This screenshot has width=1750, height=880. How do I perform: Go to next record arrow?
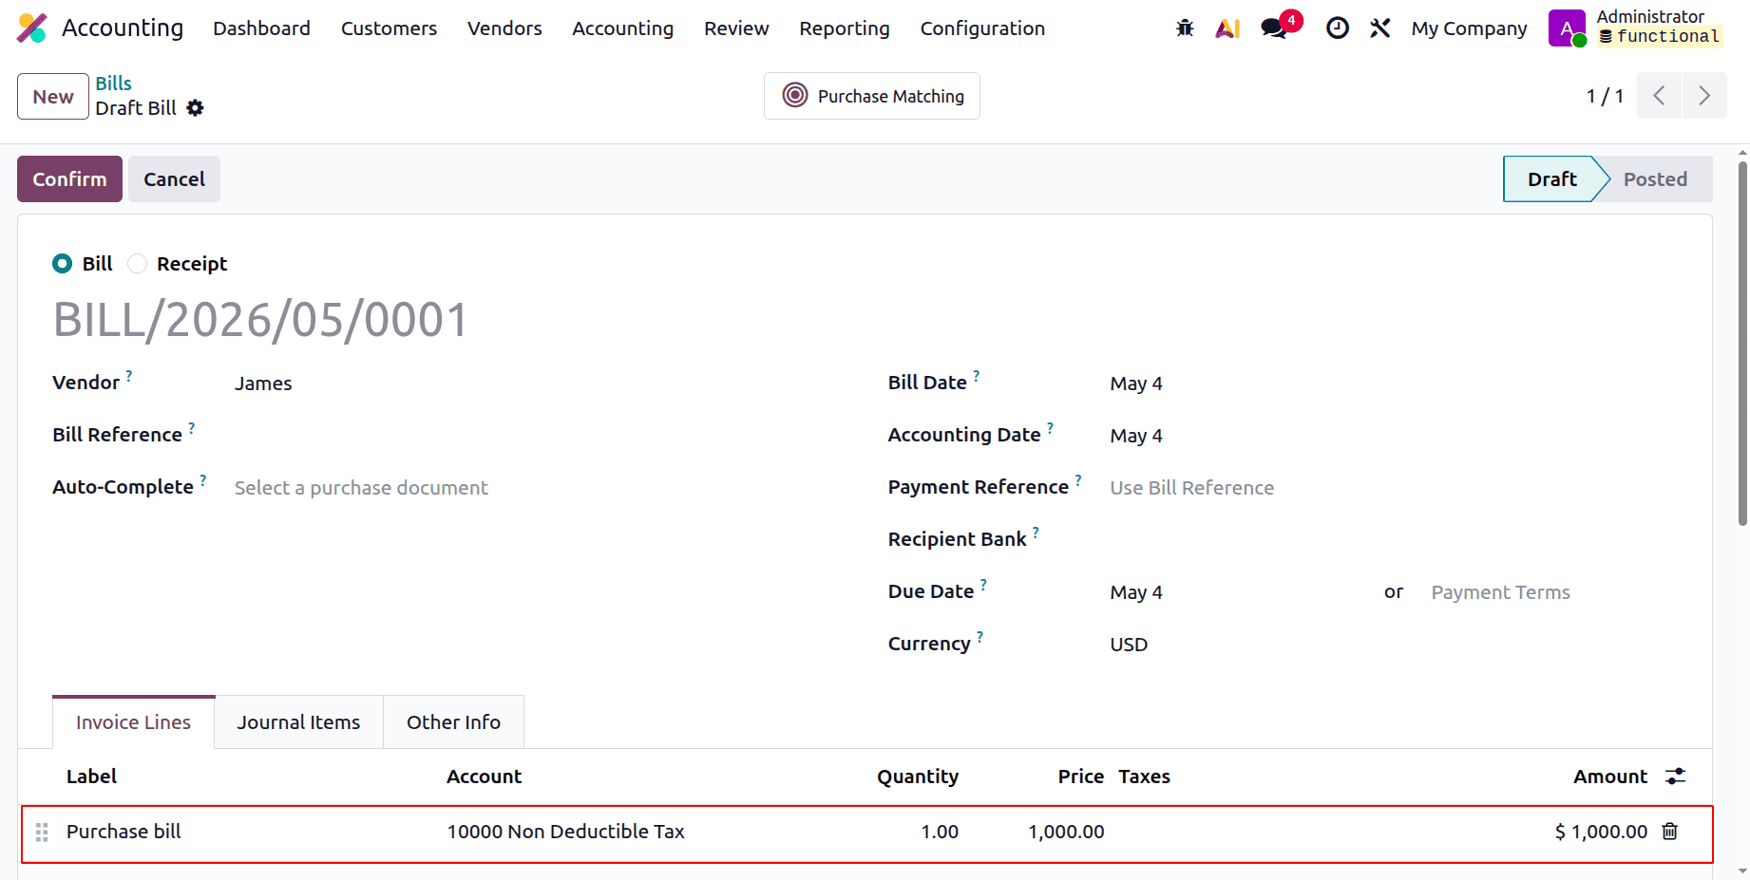[1704, 96]
